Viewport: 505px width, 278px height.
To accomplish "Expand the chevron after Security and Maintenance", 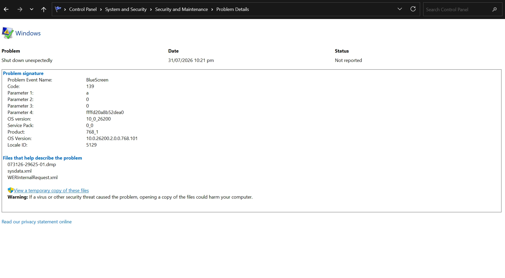I will (x=212, y=9).
